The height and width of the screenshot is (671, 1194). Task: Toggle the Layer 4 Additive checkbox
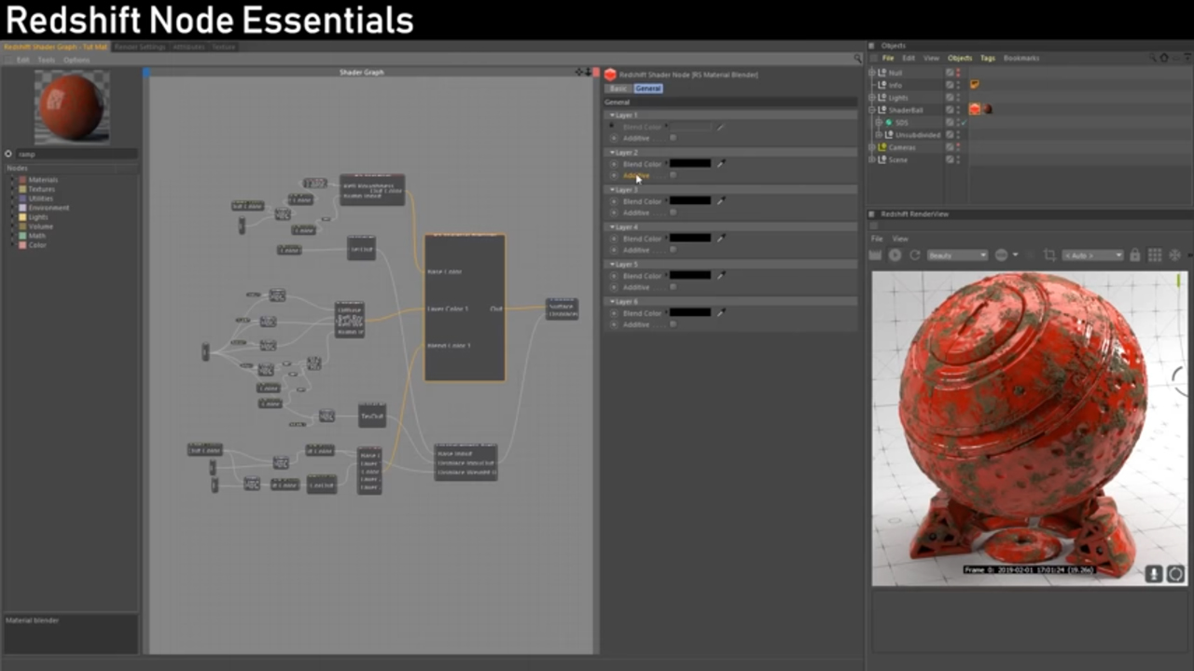point(673,250)
